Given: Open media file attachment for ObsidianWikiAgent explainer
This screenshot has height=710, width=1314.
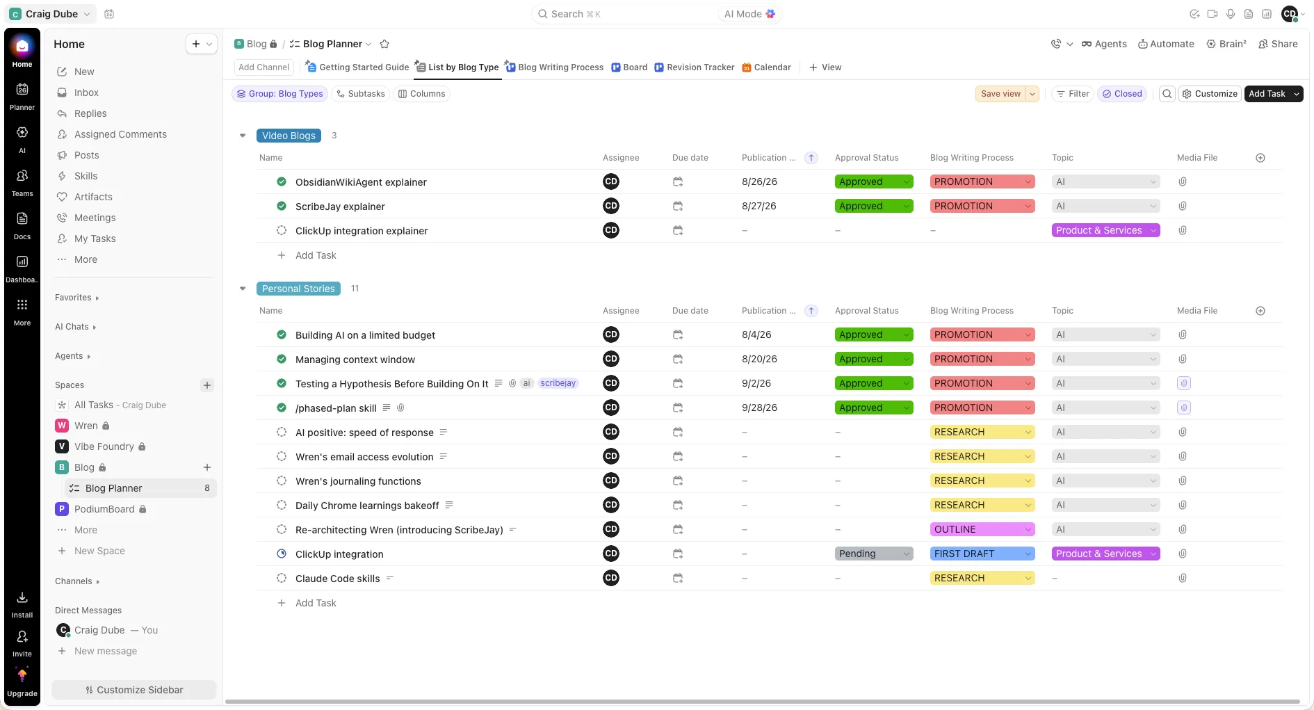Looking at the screenshot, I should [x=1183, y=181].
